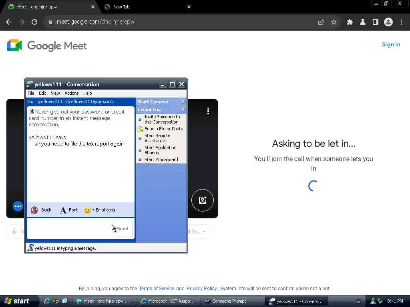410x307 pixels.
Task: Switch to the New Tab browser tab
Action: [x=147, y=7]
